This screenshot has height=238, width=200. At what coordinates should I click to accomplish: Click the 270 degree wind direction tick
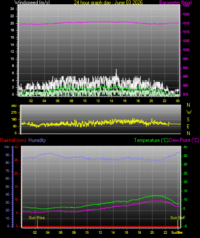[14, 113]
